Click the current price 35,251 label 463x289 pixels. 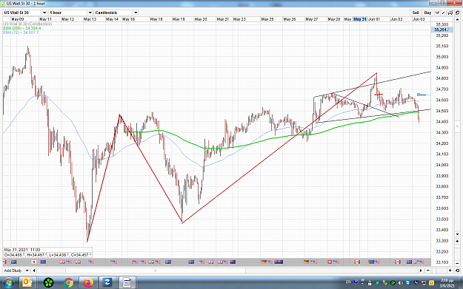(442, 30)
